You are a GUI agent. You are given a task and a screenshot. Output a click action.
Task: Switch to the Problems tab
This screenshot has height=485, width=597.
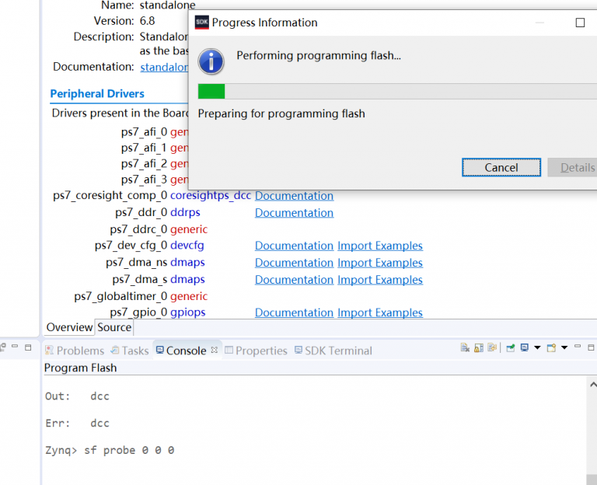tap(75, 351)
